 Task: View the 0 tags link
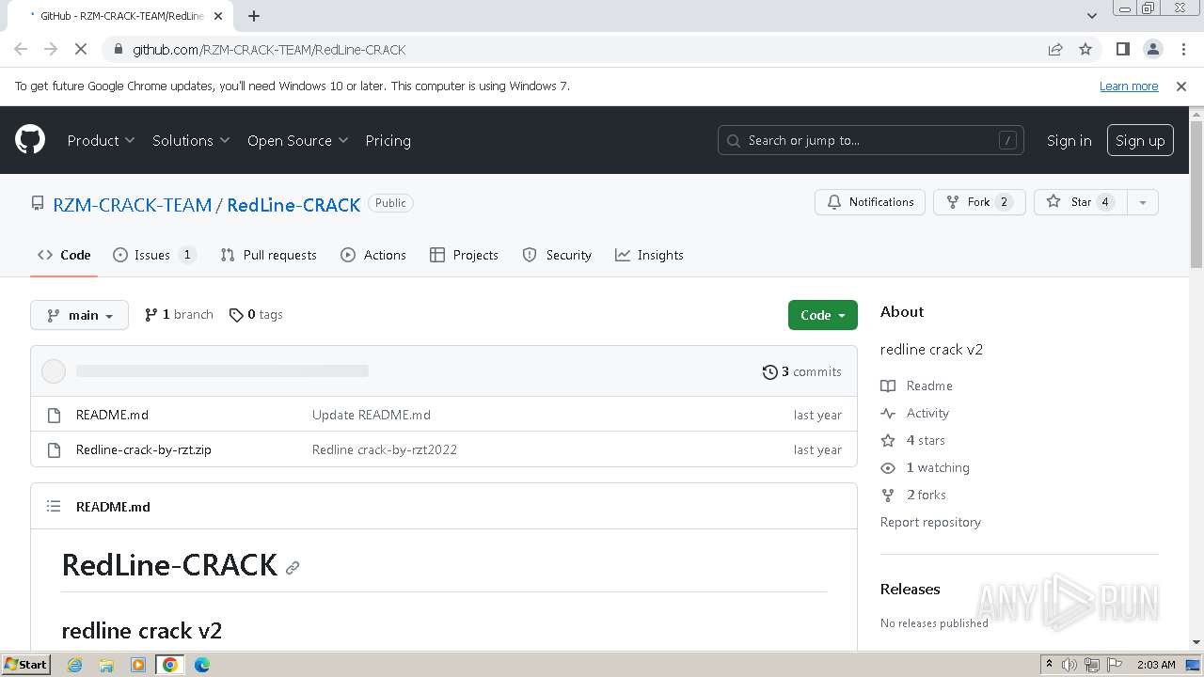(x=256, y=314)
